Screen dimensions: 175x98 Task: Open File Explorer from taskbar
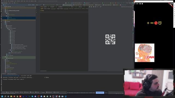11,96
